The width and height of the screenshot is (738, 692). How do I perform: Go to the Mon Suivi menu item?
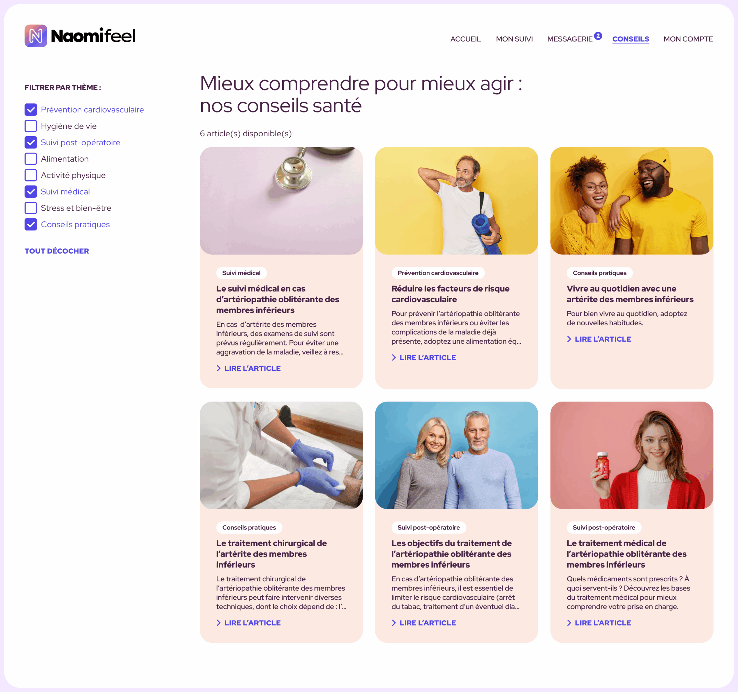point(514,39)
